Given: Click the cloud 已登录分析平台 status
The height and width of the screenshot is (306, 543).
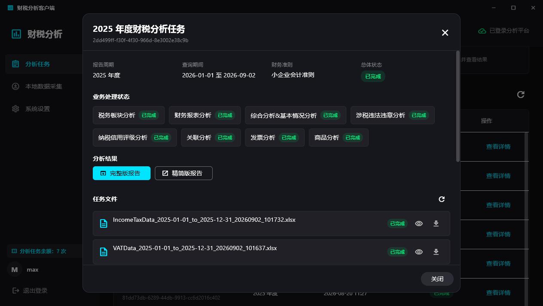Looking at the screenshot, I should 503,31.
